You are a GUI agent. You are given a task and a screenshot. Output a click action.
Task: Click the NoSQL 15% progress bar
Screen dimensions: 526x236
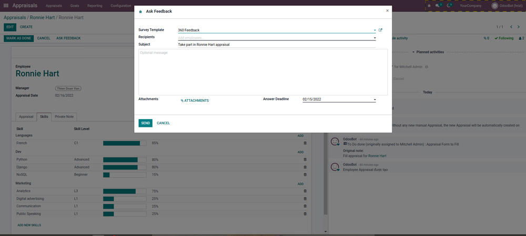tap(125, 175)
